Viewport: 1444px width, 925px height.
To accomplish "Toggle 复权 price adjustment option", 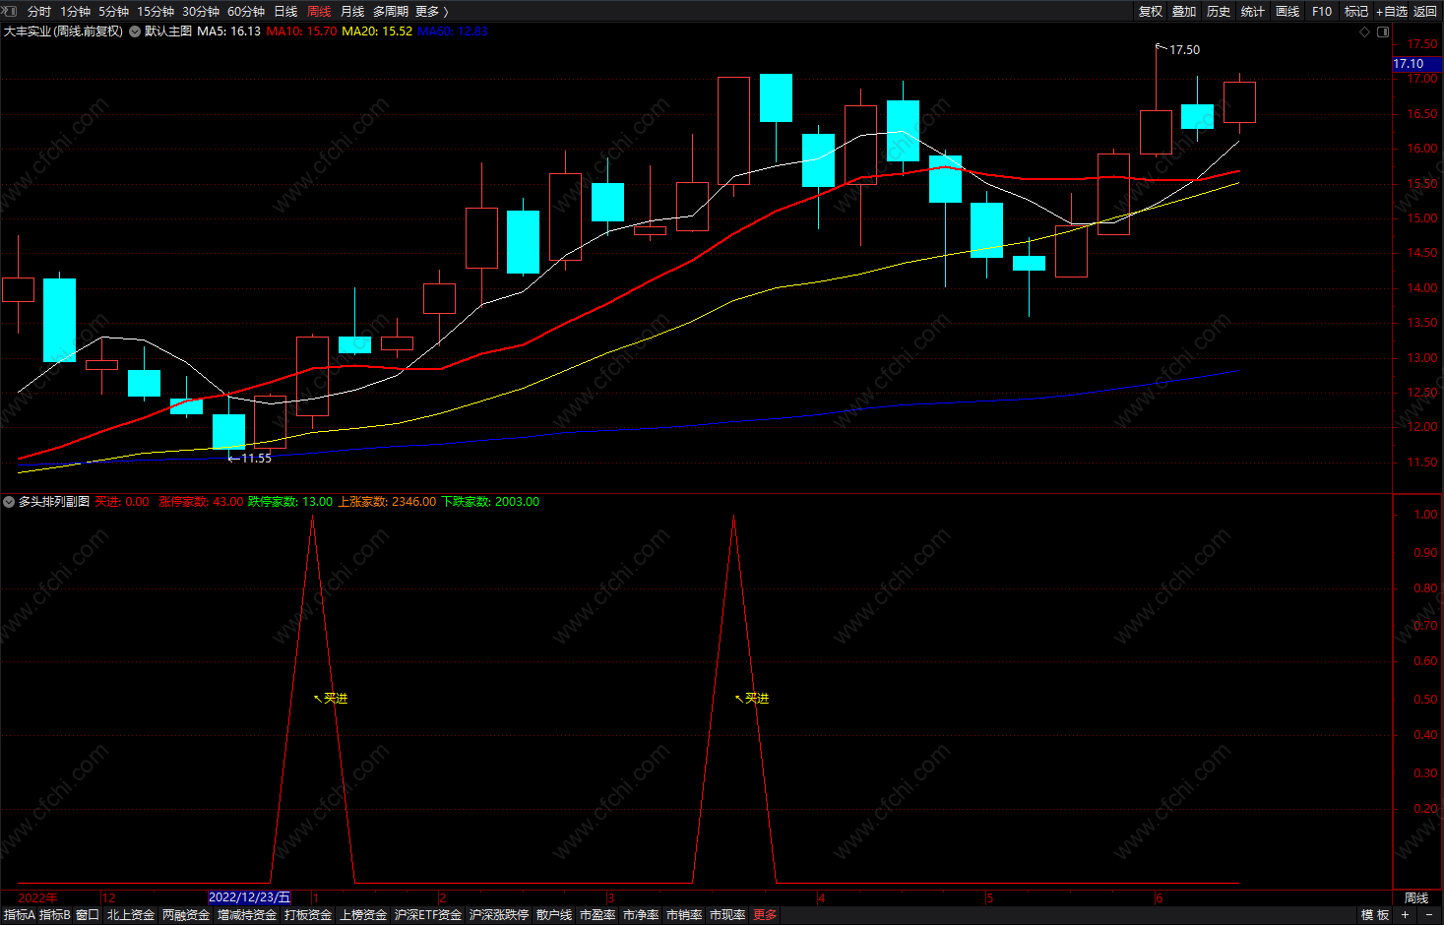I will pos(1151,12).
